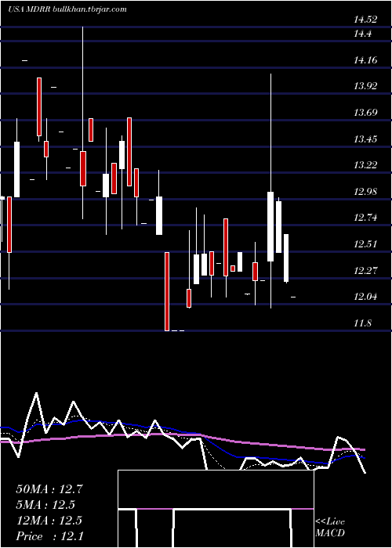Click the Price : 12.1 readout
Viewport: 392px width, 548px height.
coord(49,536)
